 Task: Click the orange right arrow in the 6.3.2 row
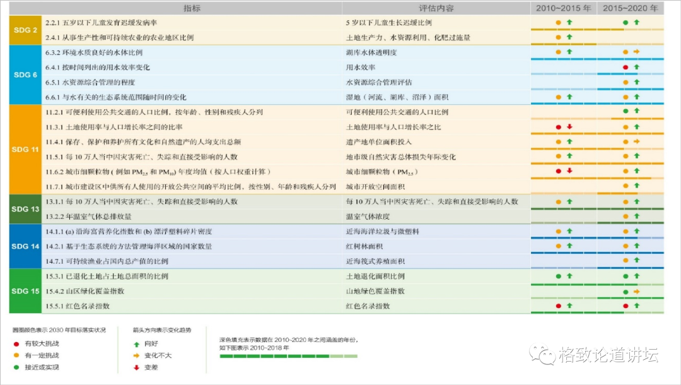637,52
